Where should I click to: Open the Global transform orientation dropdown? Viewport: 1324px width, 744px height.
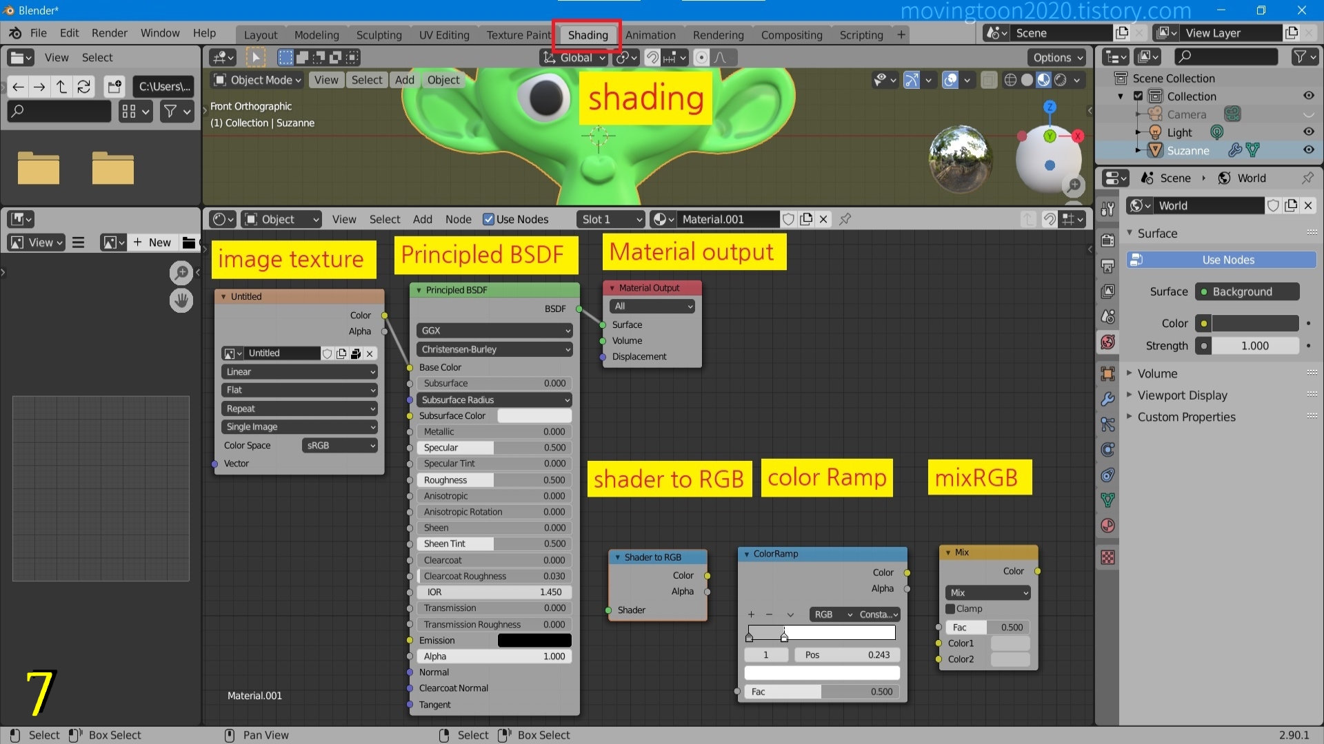click(x=574, y=58)
